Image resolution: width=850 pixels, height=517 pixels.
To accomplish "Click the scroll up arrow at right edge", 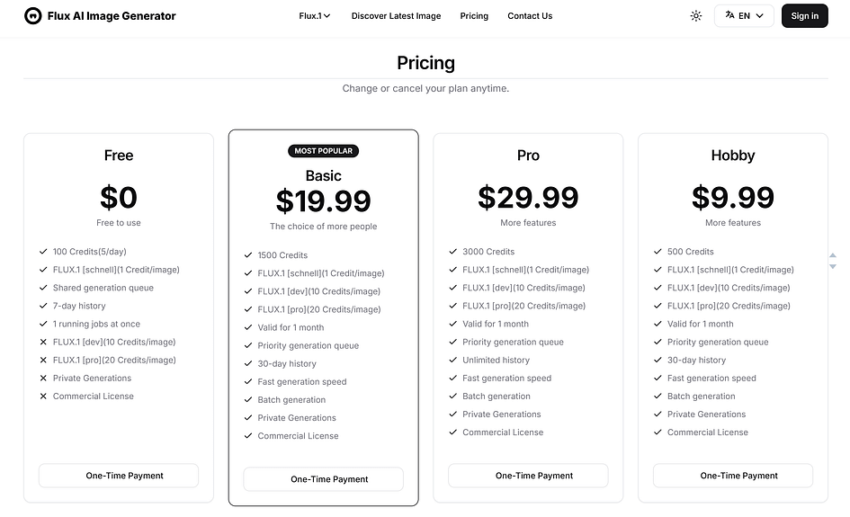I will tap(833, 255).
